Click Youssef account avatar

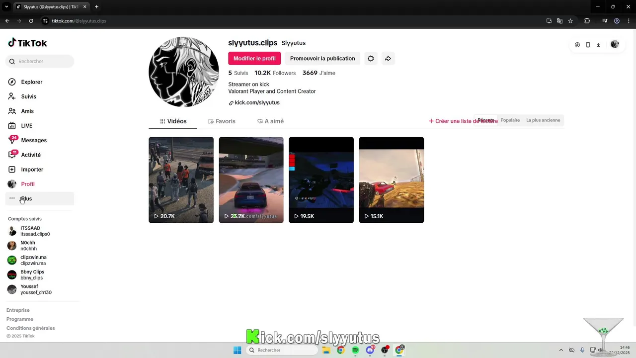[12, 289]
